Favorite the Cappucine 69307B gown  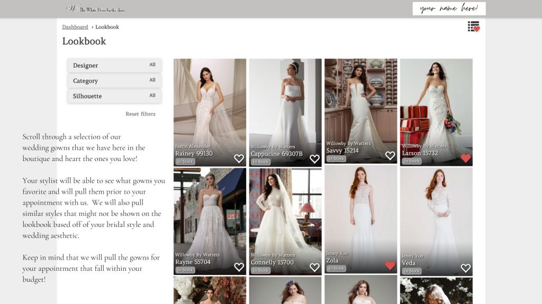tap(314, 159)
